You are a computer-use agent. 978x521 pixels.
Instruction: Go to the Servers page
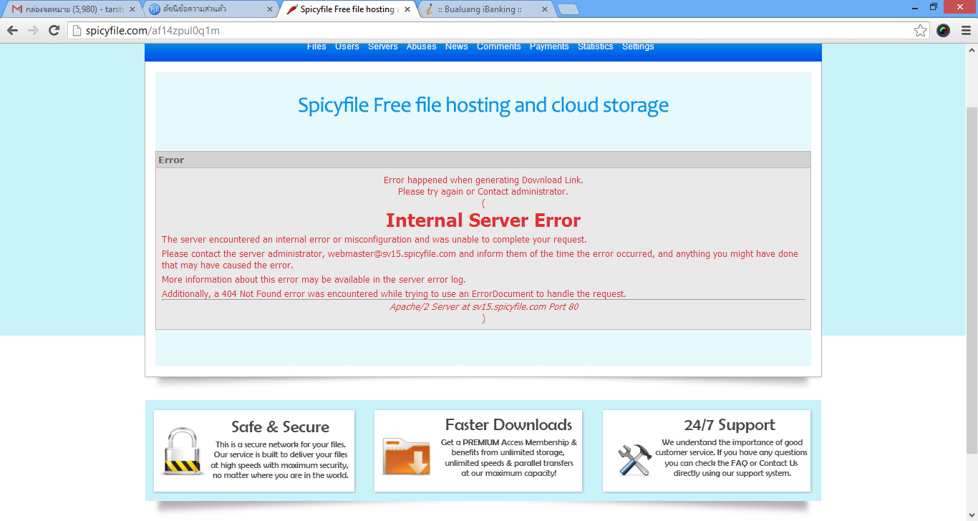tap(383, 47)
